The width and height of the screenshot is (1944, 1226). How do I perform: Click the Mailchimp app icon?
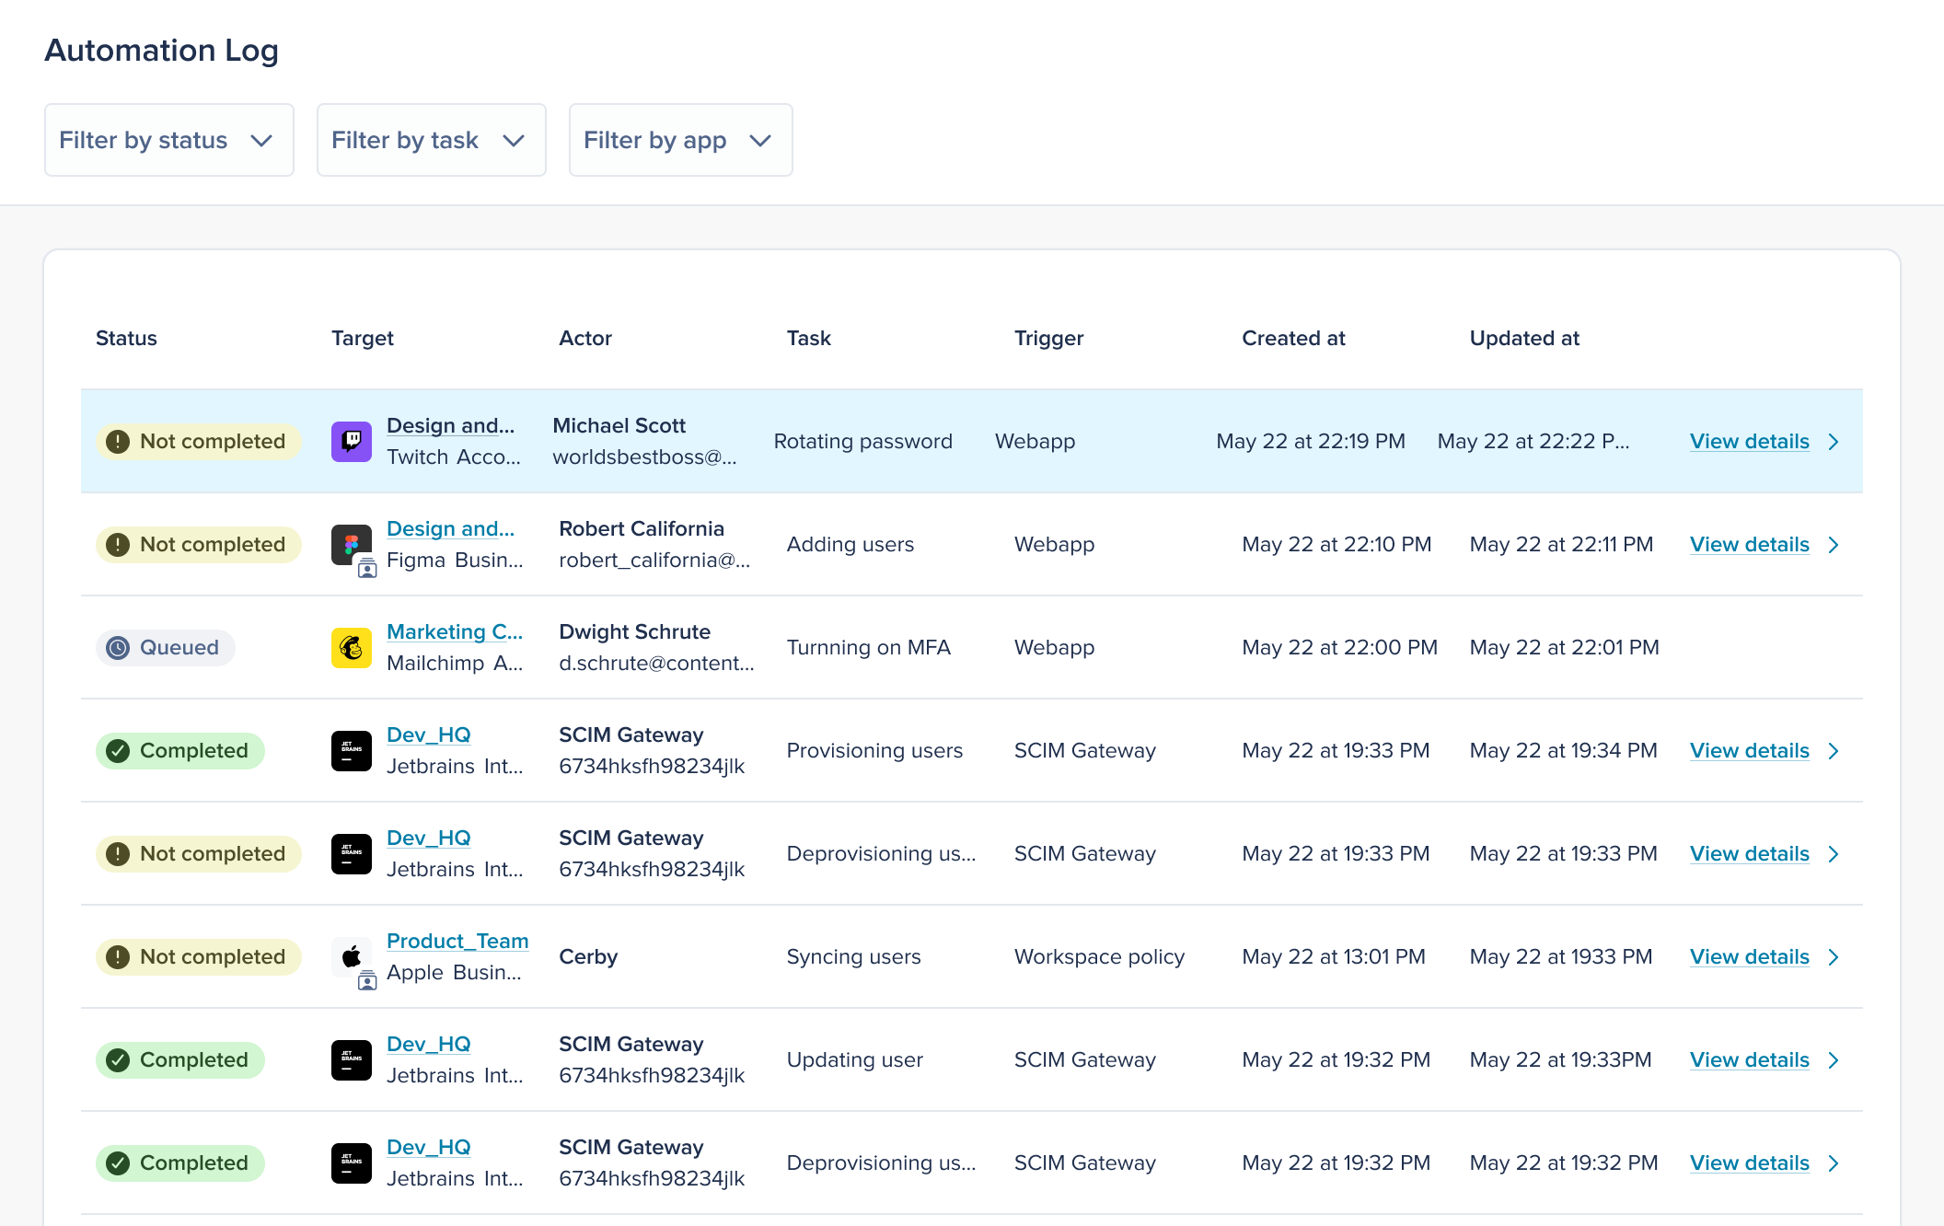[351, 648]
